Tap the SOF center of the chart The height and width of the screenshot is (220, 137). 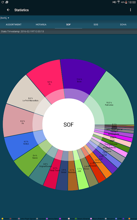[x=68, y=125]
